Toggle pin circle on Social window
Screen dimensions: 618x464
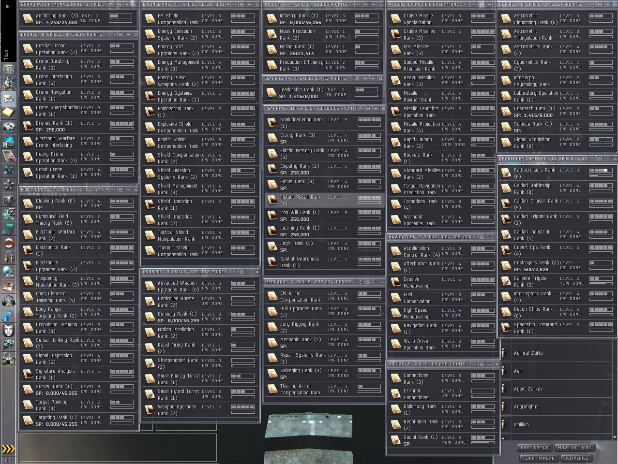[482, 364]
